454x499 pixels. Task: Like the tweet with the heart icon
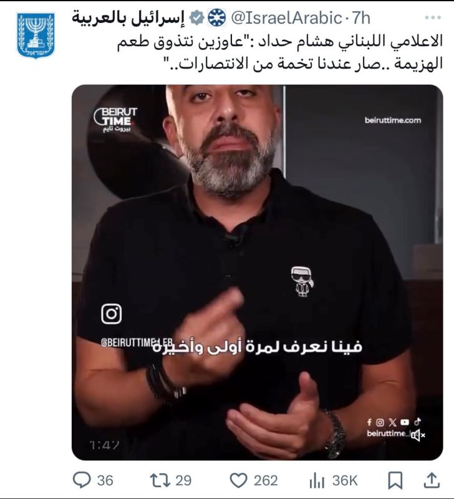tap(239, 480)
